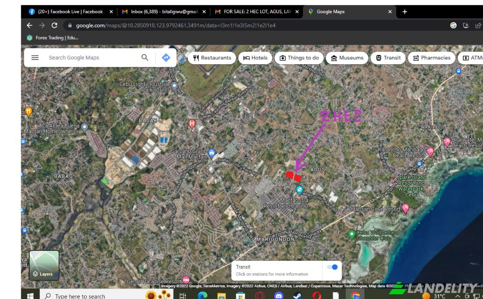Open the Windows Start menu

click(30, 296)
